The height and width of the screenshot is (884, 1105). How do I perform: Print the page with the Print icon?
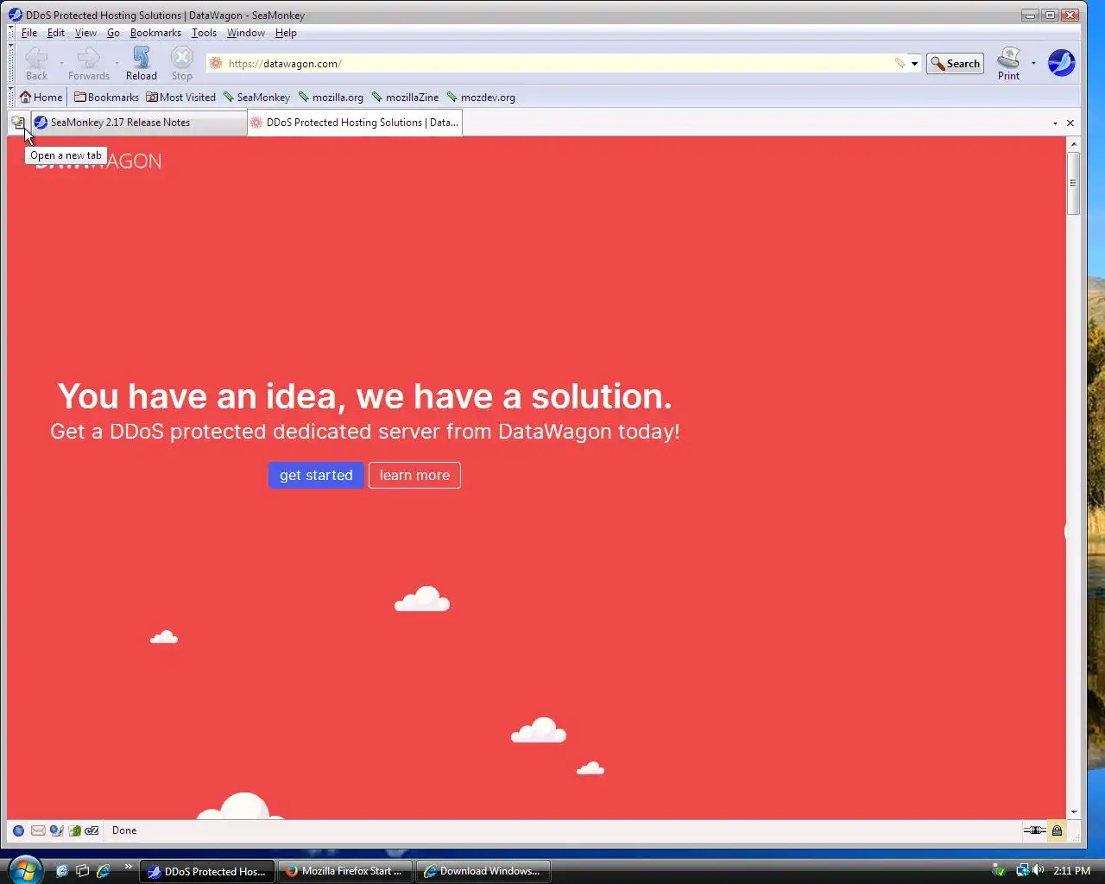pos(1008,64)
